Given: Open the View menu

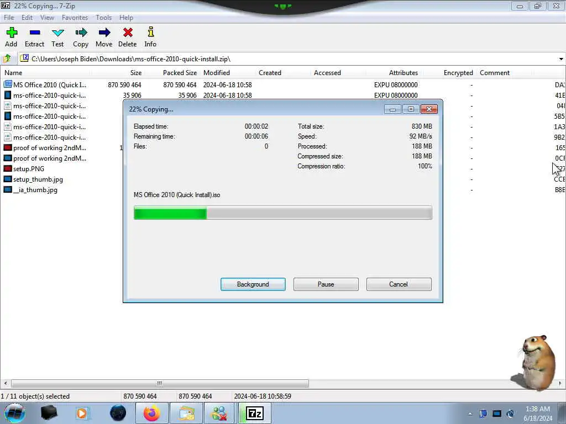Looking at the screenshot, I should pos(47,17).
